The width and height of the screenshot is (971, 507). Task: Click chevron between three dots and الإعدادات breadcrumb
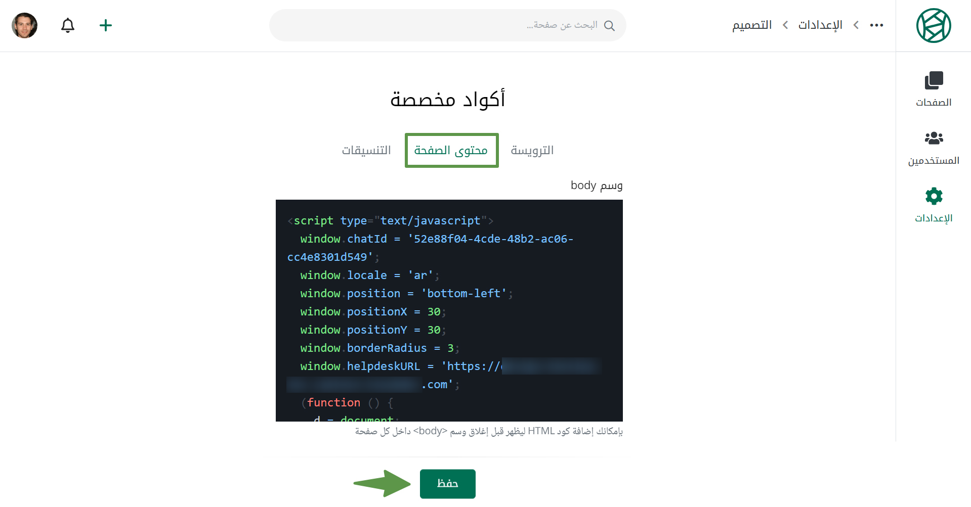856,25
